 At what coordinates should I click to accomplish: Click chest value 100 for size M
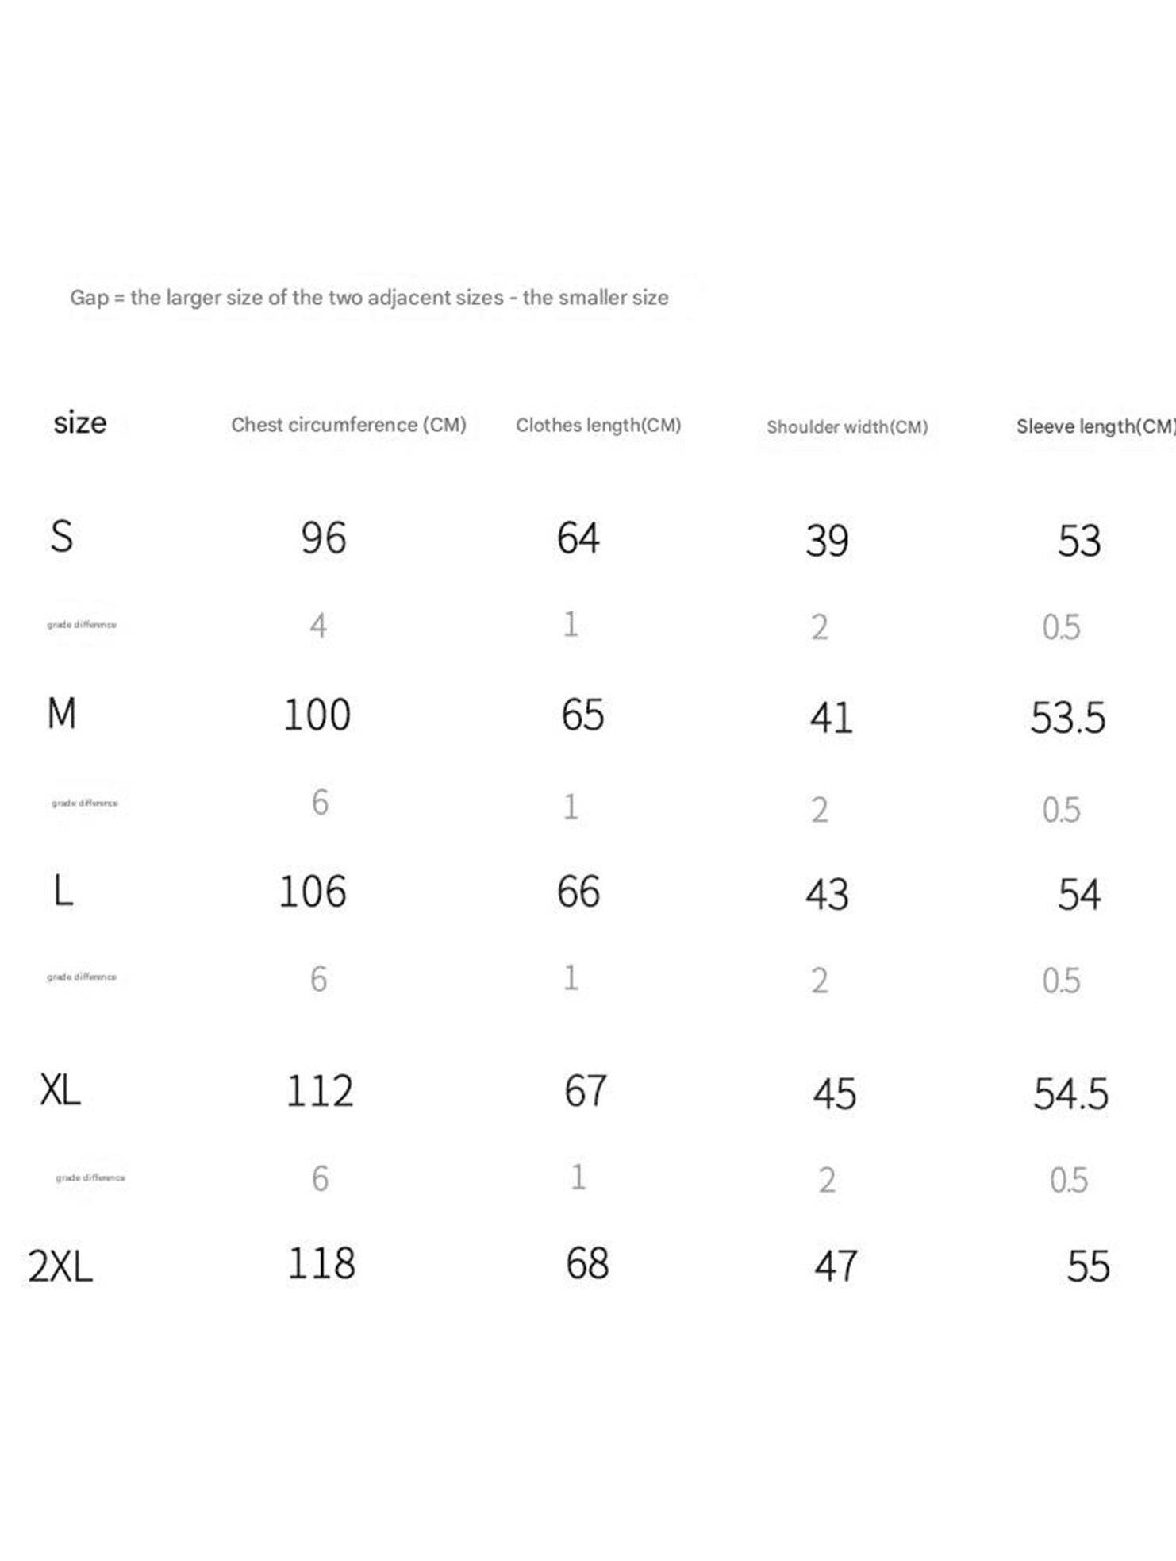pyautogui.click(x=317, y=715)
